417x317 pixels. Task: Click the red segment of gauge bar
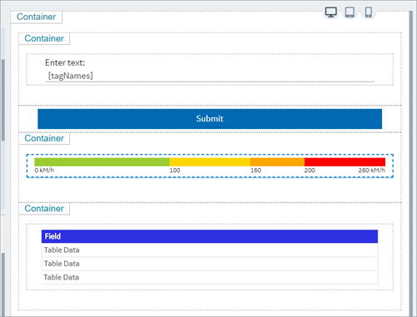[344, 162]
